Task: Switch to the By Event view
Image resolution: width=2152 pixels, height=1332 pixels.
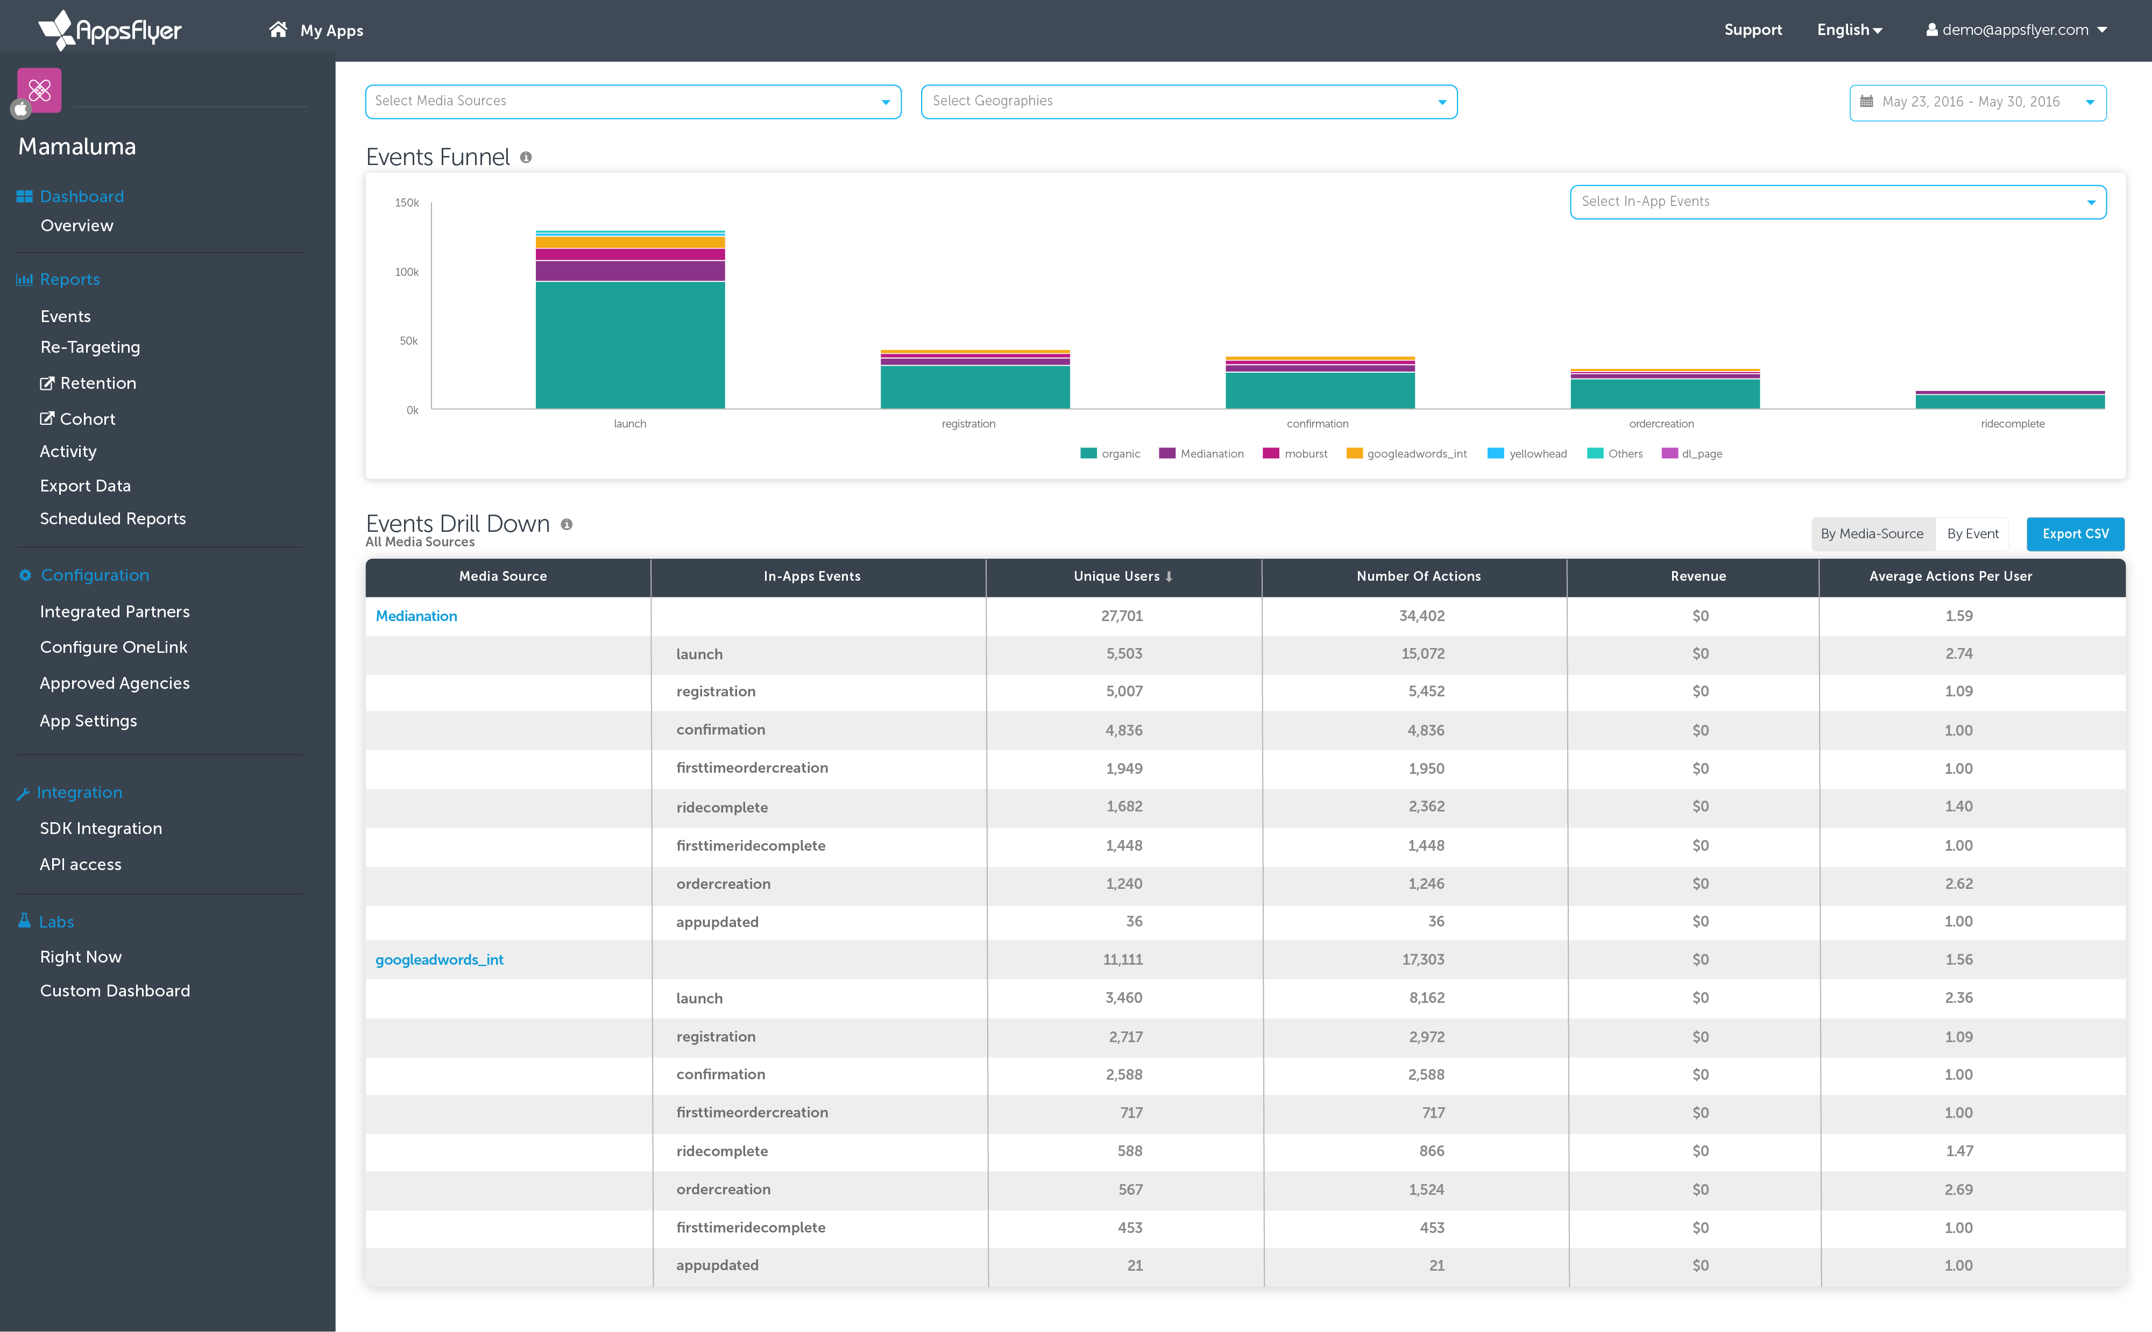Action: coord(1972,534)
